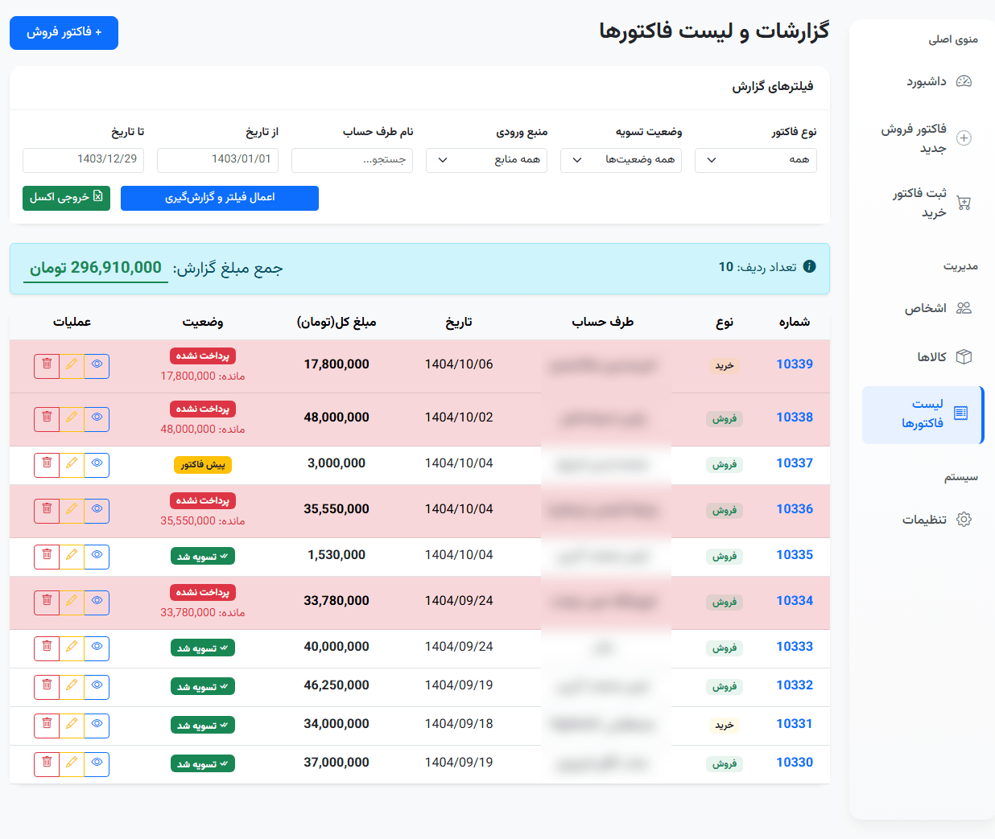The width and height of the screenshot is (995, 839).
Task: Click trash icon for invoice 10330
Action: tap(47, 764)
